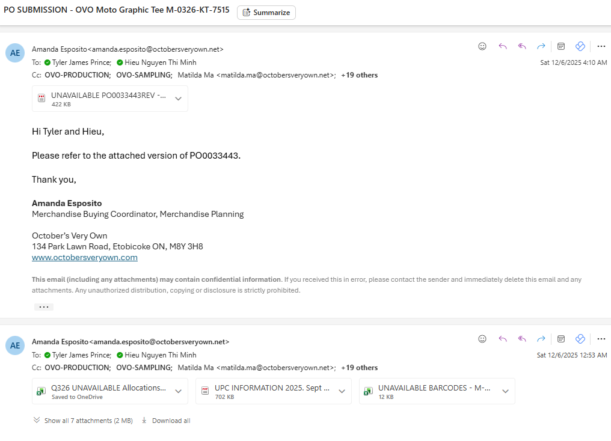Reply to the 4:10 AM email
This screenshot has height=441, width=611.
503,46
